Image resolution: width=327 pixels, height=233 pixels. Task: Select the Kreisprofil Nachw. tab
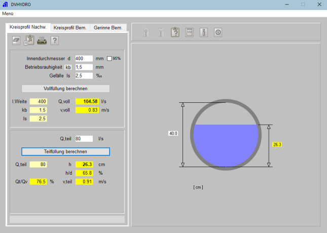(28, 27)
